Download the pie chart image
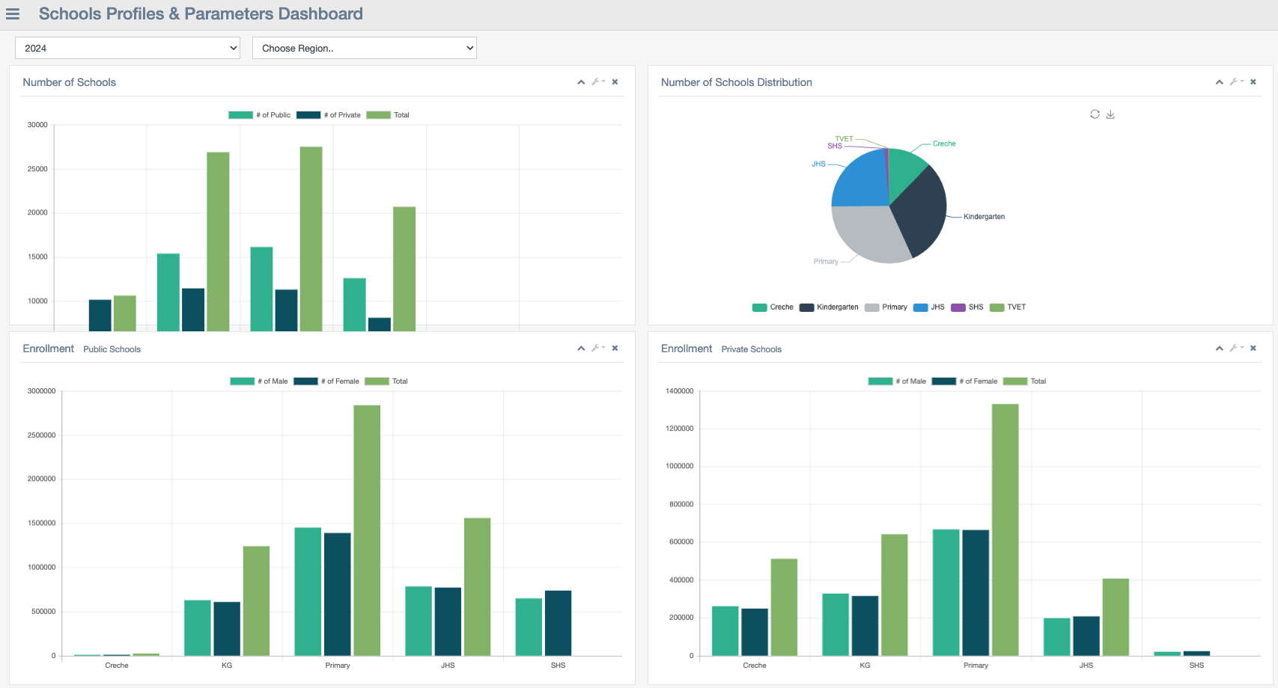 1111,114
